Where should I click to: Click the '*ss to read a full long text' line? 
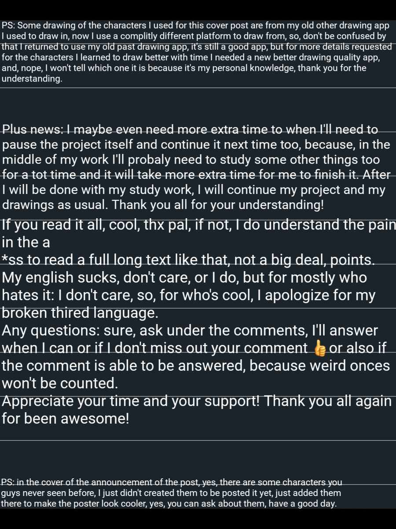[x=188, y=260]
